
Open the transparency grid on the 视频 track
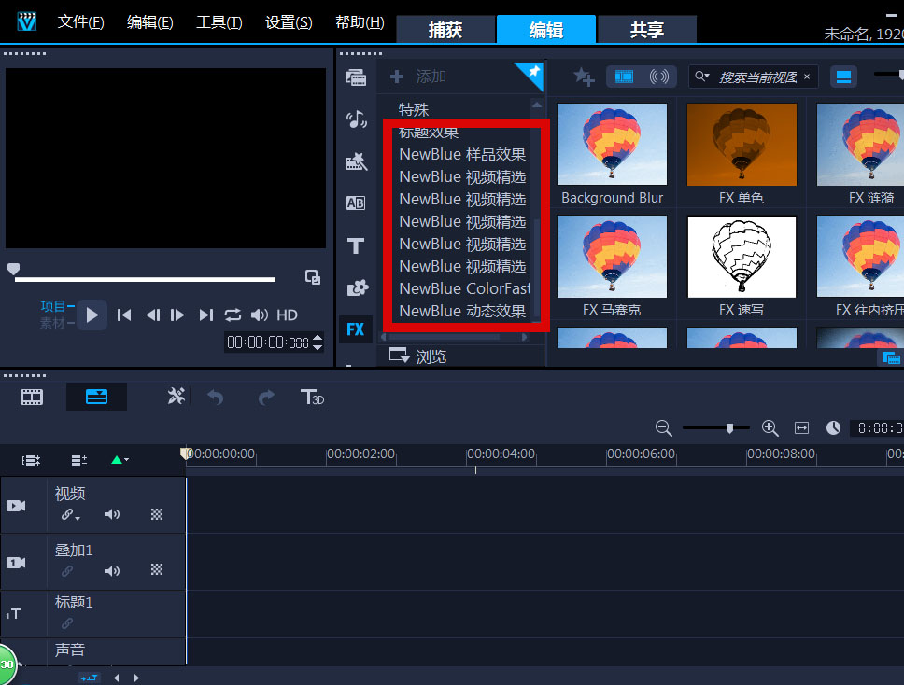point(157,514)
